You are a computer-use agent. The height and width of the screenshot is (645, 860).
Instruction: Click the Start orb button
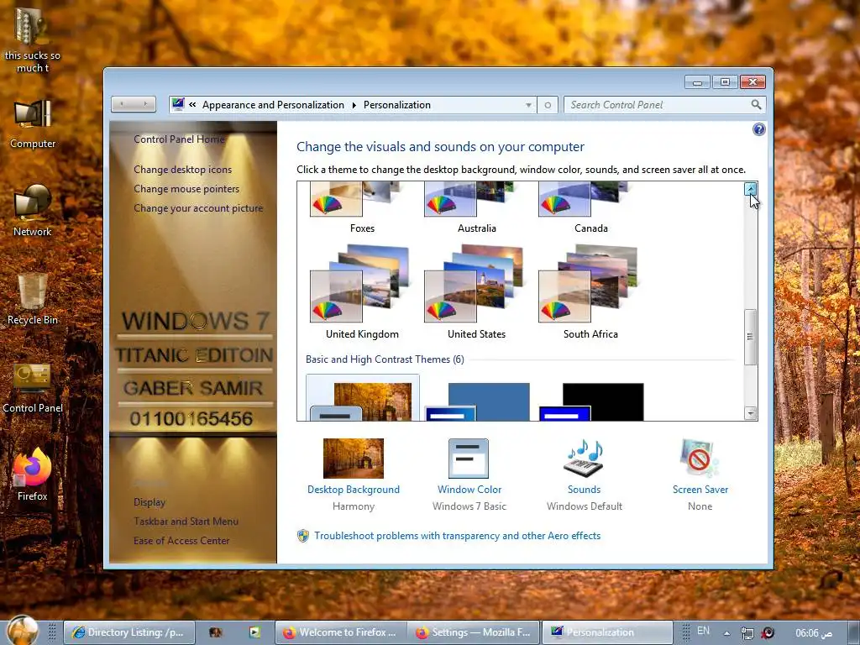(23, 631)
